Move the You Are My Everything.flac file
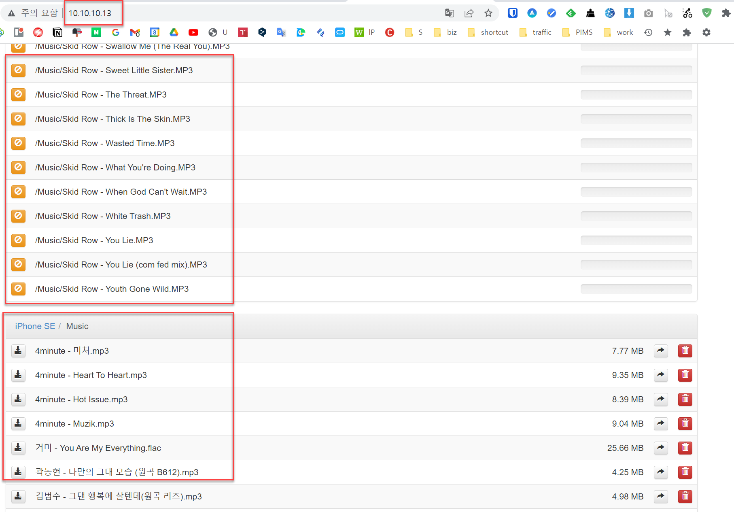Image resolution: width=734 pixels, height=512 pixels. point(661,448)
